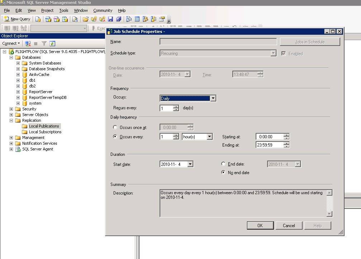Click the Database Engine Query icon

click(38, 19)
